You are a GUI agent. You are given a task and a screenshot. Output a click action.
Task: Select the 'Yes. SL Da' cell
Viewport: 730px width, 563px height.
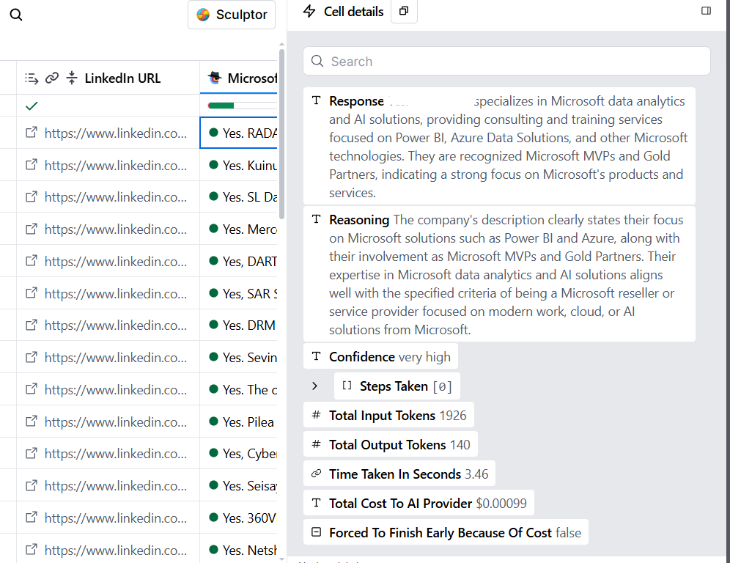point(239,197)
